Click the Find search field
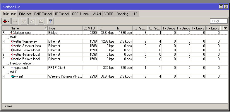The width and height of the screenshot is (230, 112). [219, 21]
